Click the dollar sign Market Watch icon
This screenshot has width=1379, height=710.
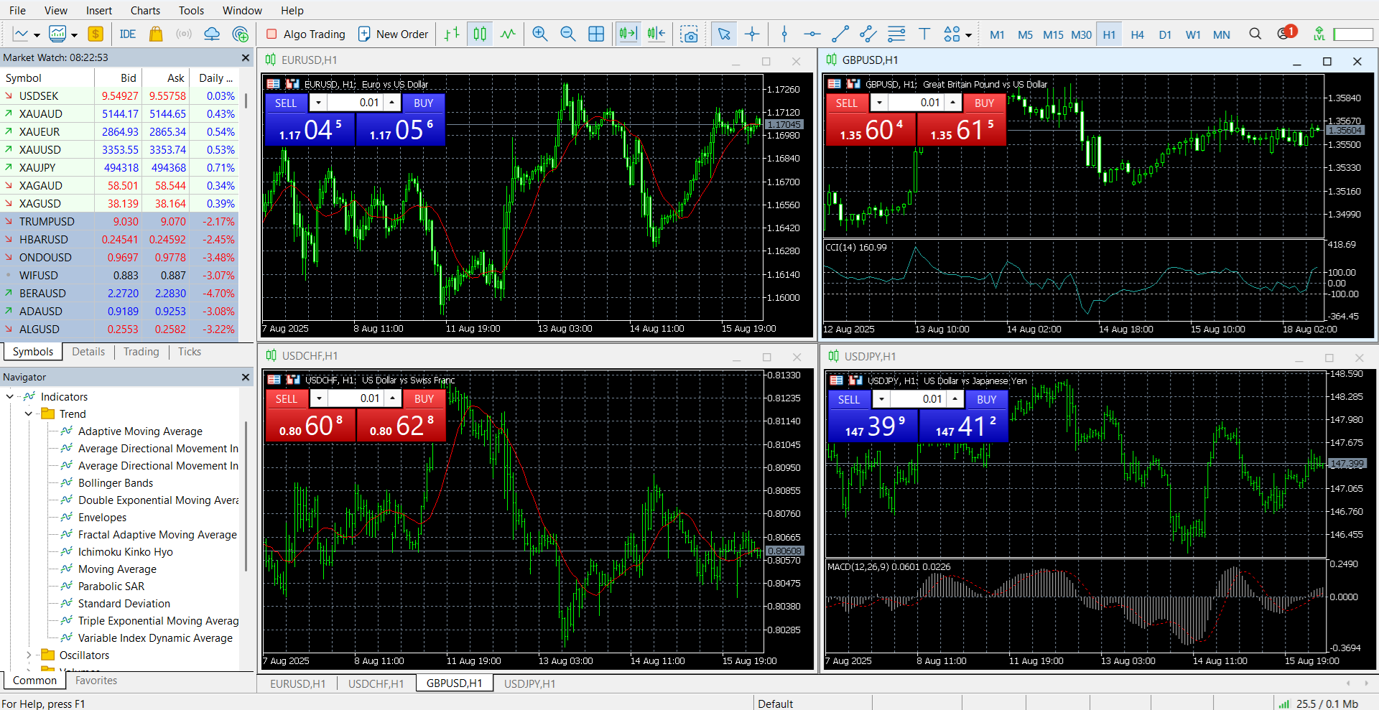[96, 34]
